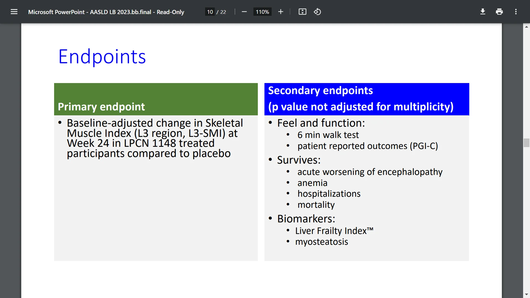Print the document
This screenshot has width=530, height=298.
(x=499, y=12)
